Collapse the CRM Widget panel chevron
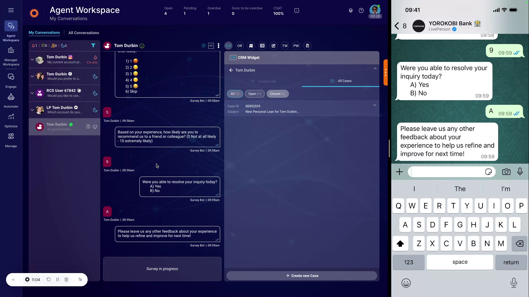 [x=375, y=68]
